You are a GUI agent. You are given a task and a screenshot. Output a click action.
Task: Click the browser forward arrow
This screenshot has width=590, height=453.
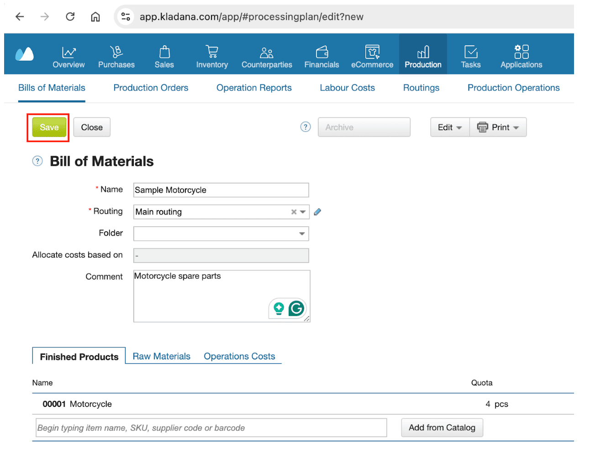click(x=44, y=17)
